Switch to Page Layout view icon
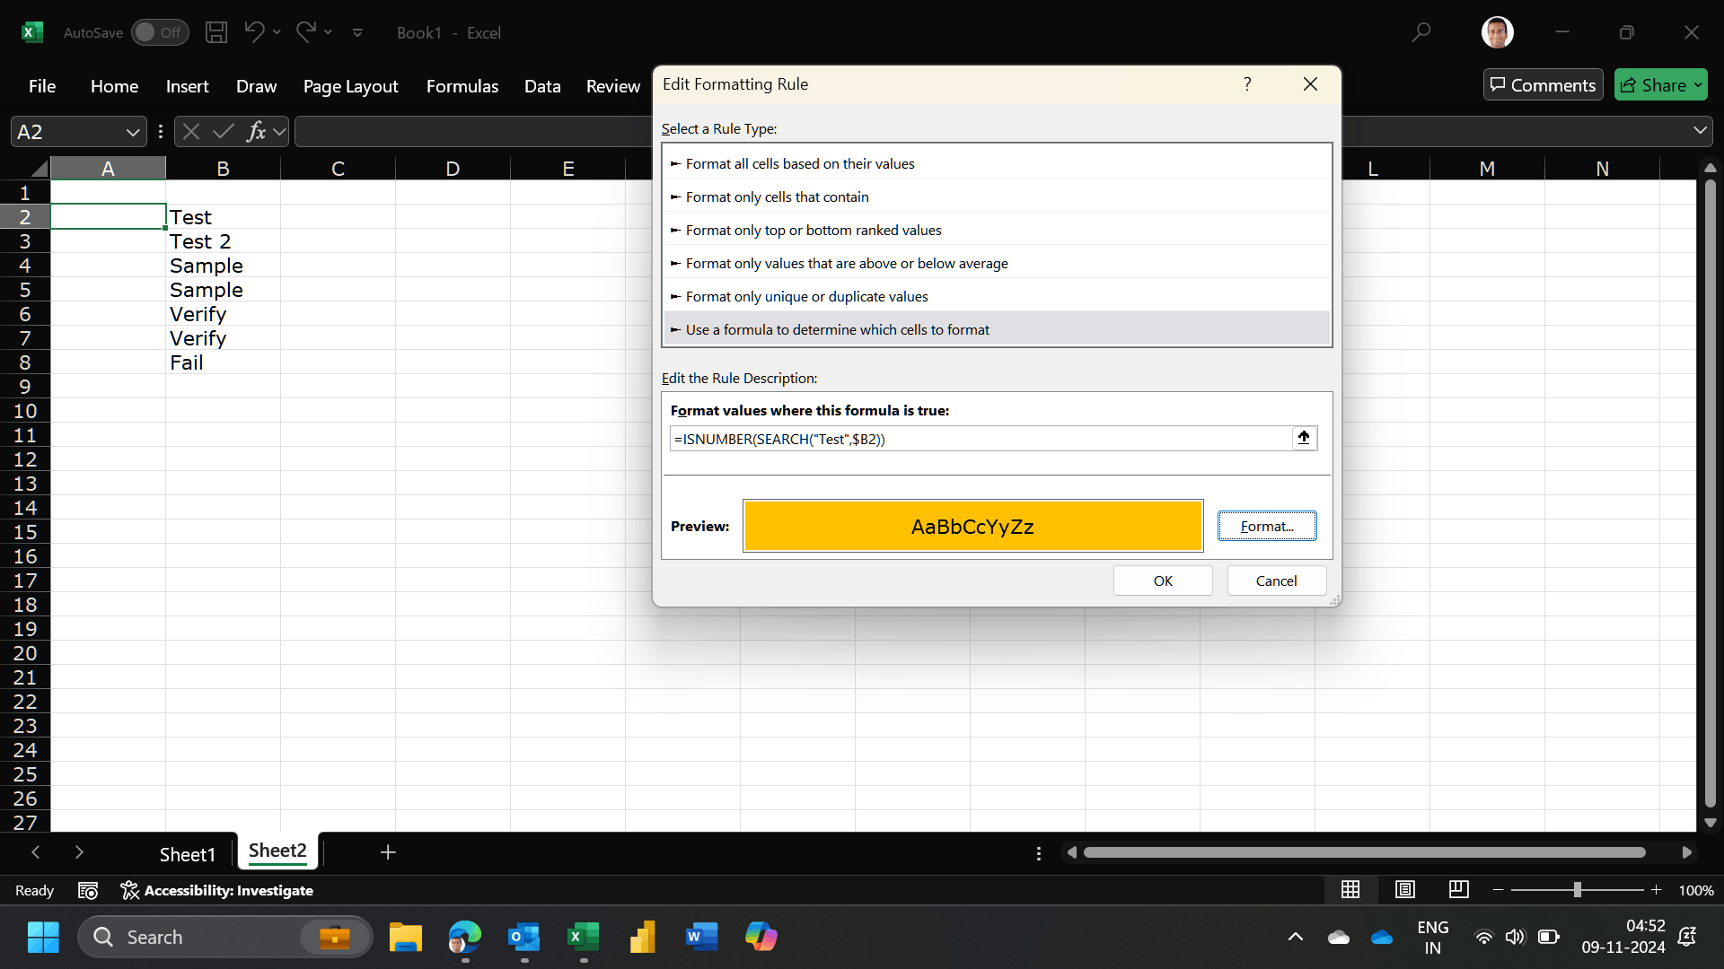Image resolution: width=1724 pixels, height=969 pixels. tap(1405, 889)
